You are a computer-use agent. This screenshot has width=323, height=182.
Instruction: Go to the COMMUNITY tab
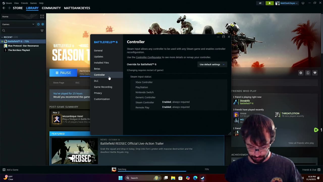pos(51,8)
